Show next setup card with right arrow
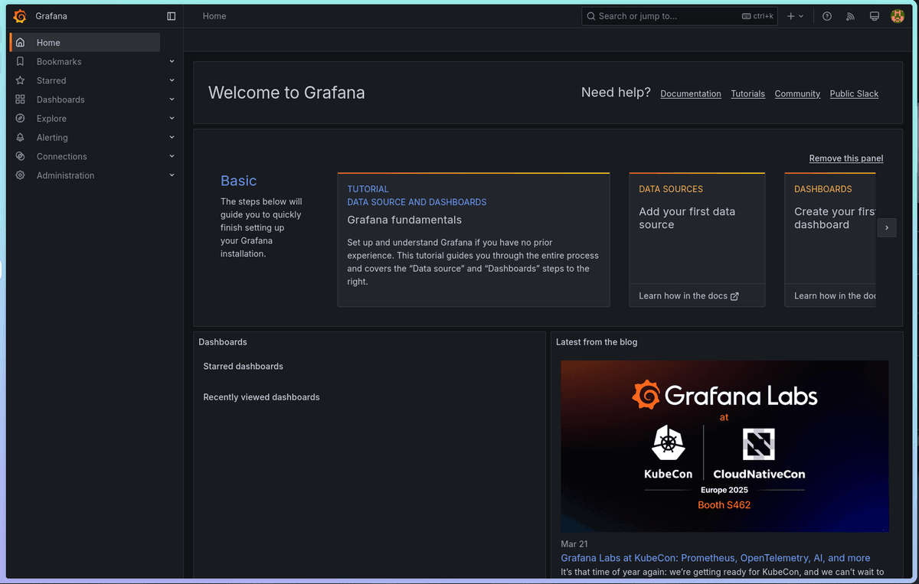The height and width of the screenshot is (584, 919). click(887, 227)
